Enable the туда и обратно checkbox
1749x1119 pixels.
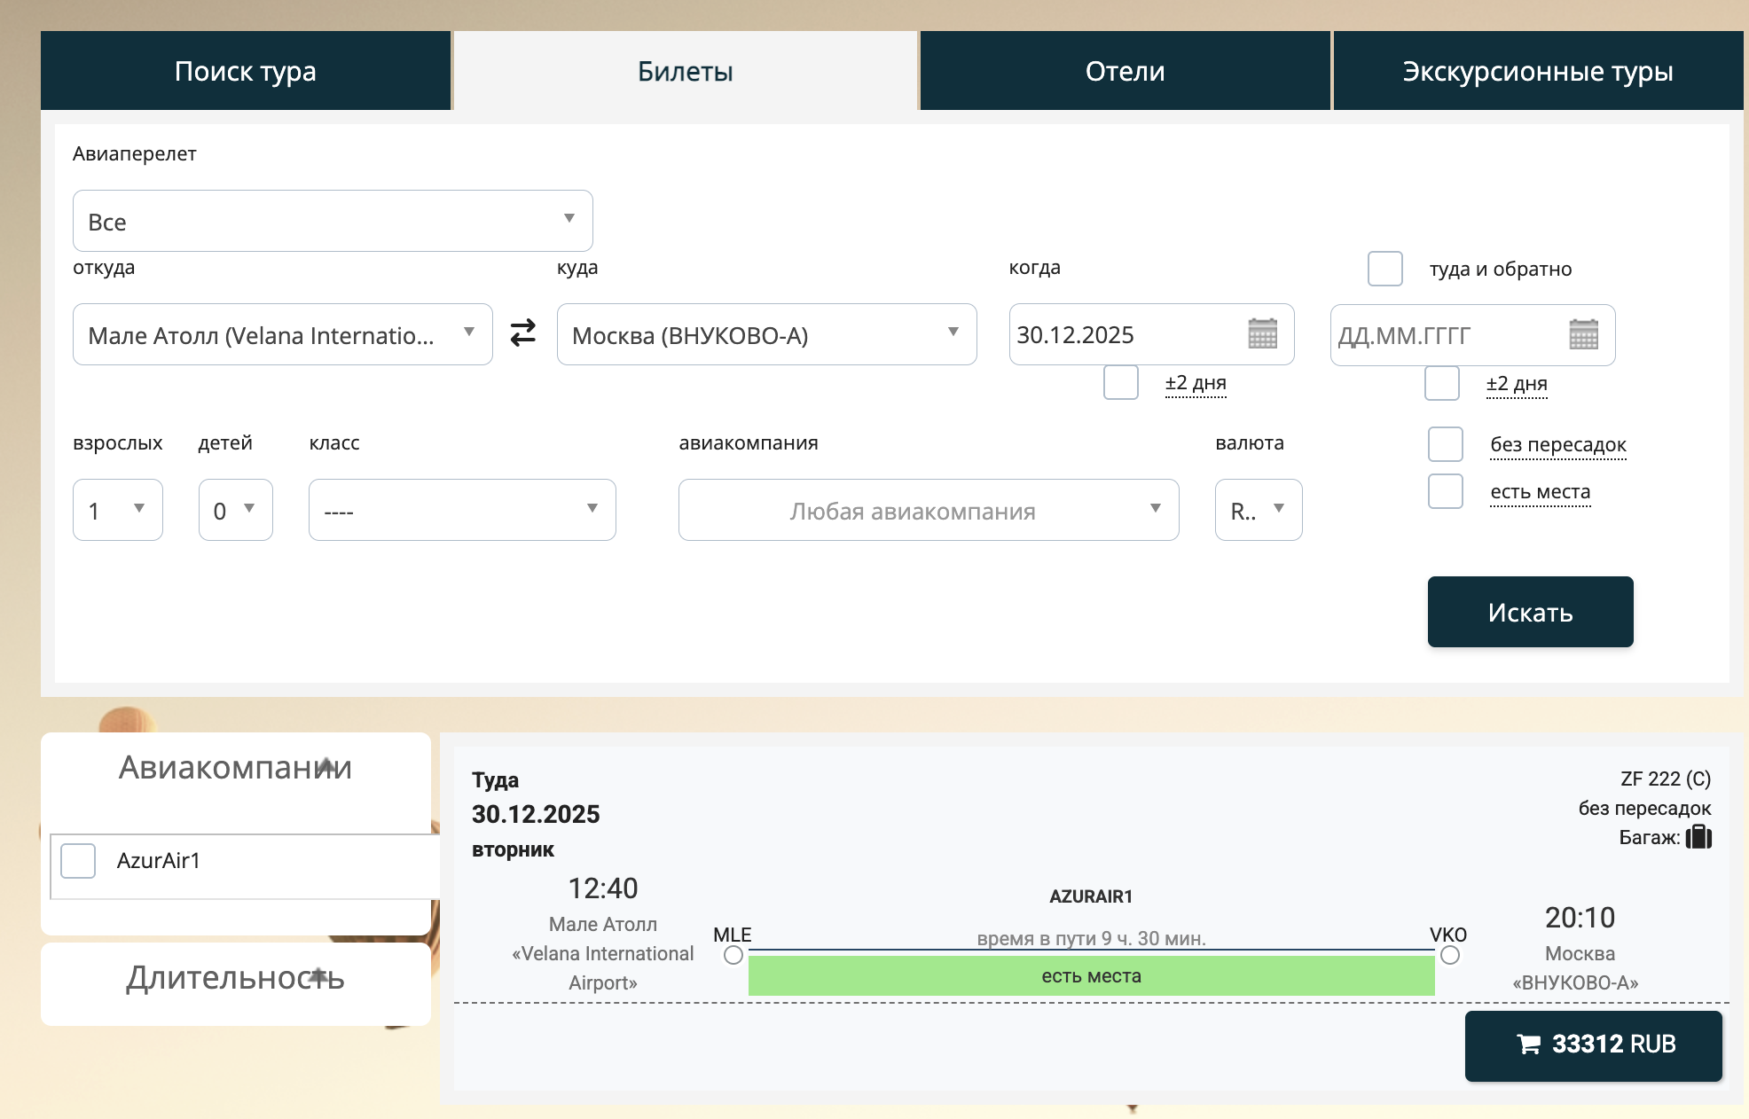[1385, 269]
